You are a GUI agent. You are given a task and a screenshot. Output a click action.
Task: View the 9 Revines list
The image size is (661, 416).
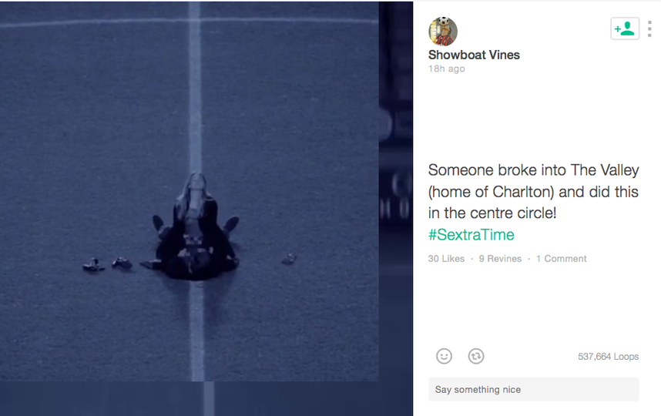coord(500,259)
